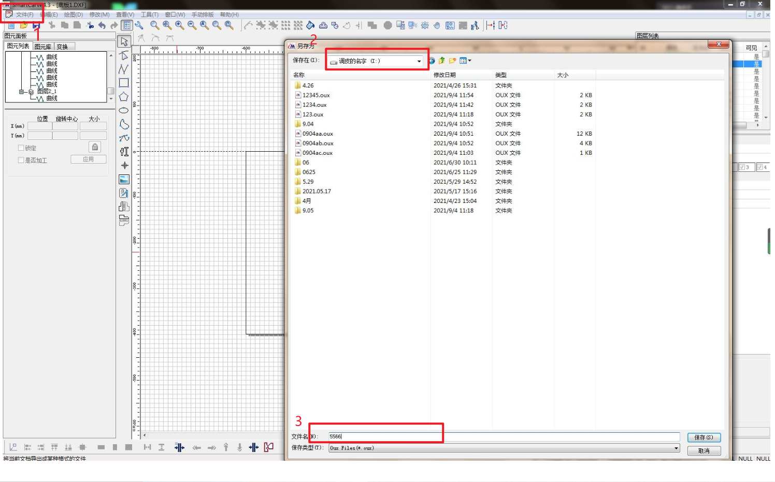Click the paint bucket fill icon

310,25
